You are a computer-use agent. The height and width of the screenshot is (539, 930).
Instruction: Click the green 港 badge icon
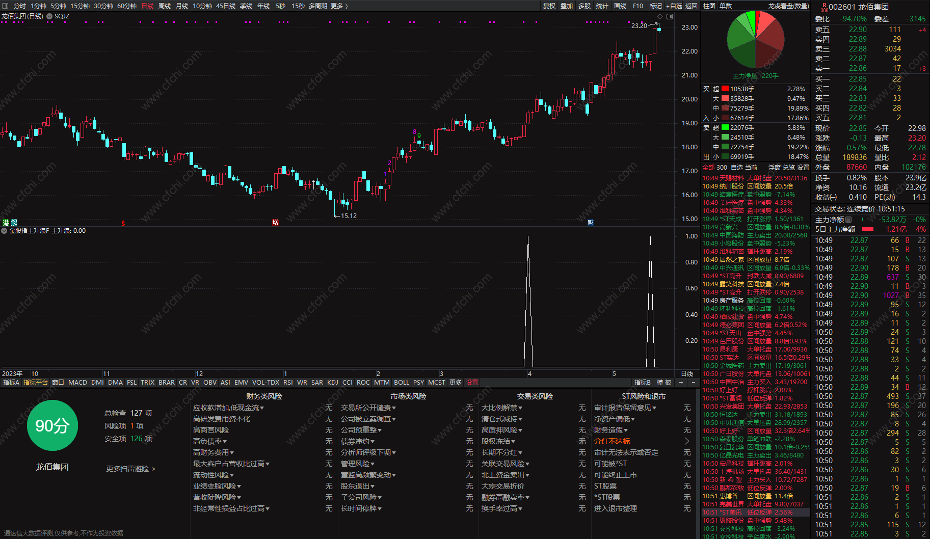click(6, 223)
